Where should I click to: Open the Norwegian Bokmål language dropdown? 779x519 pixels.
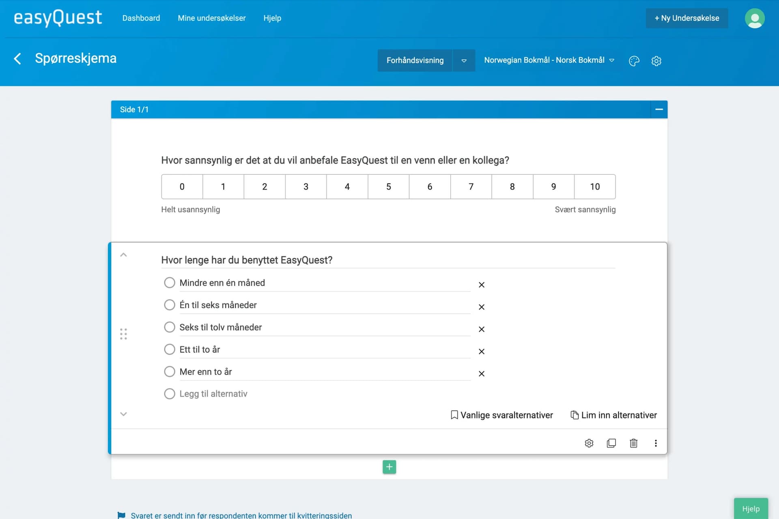coord(549,60)
